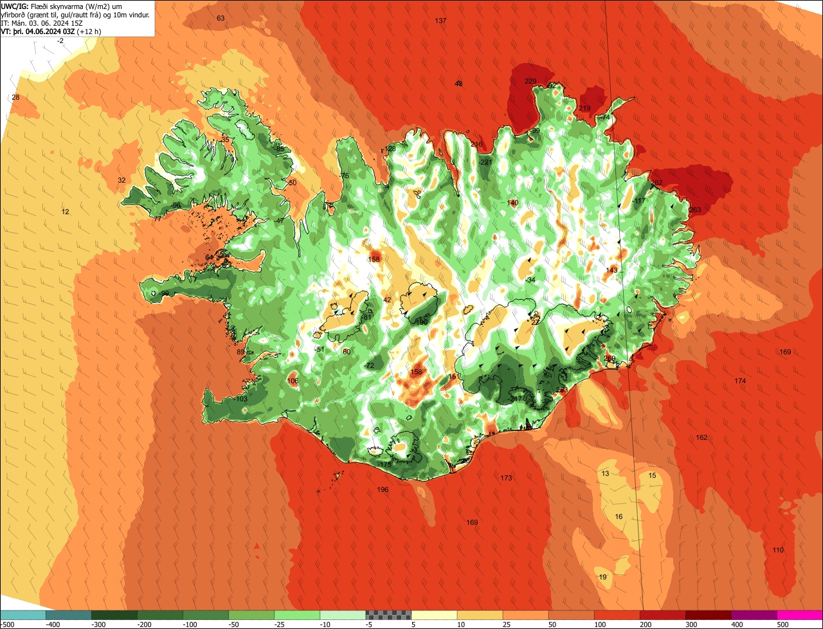This screenshot has width=823, height=629.
Task: Click the map value '137'
Action: (440, 21)
